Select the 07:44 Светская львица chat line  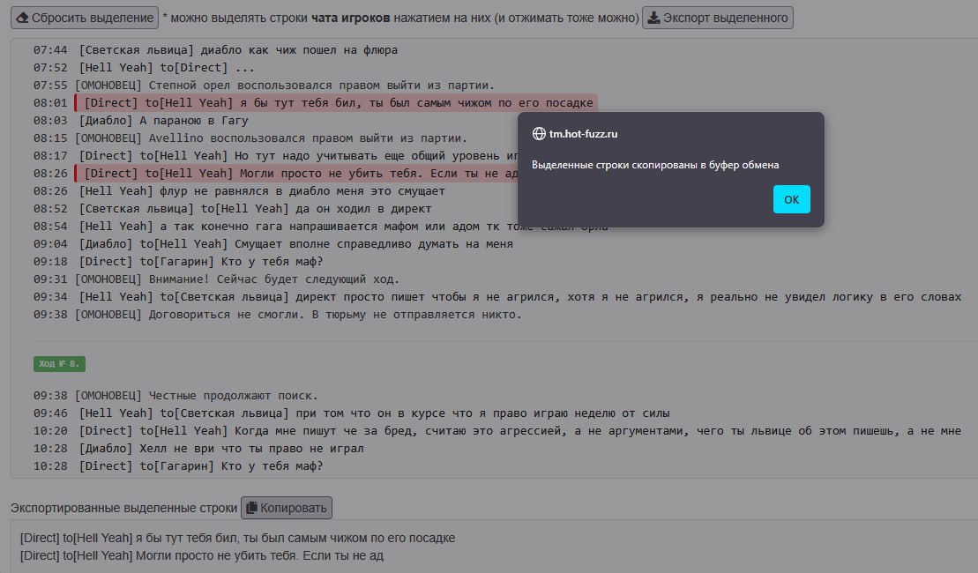[x=238, y=50]
